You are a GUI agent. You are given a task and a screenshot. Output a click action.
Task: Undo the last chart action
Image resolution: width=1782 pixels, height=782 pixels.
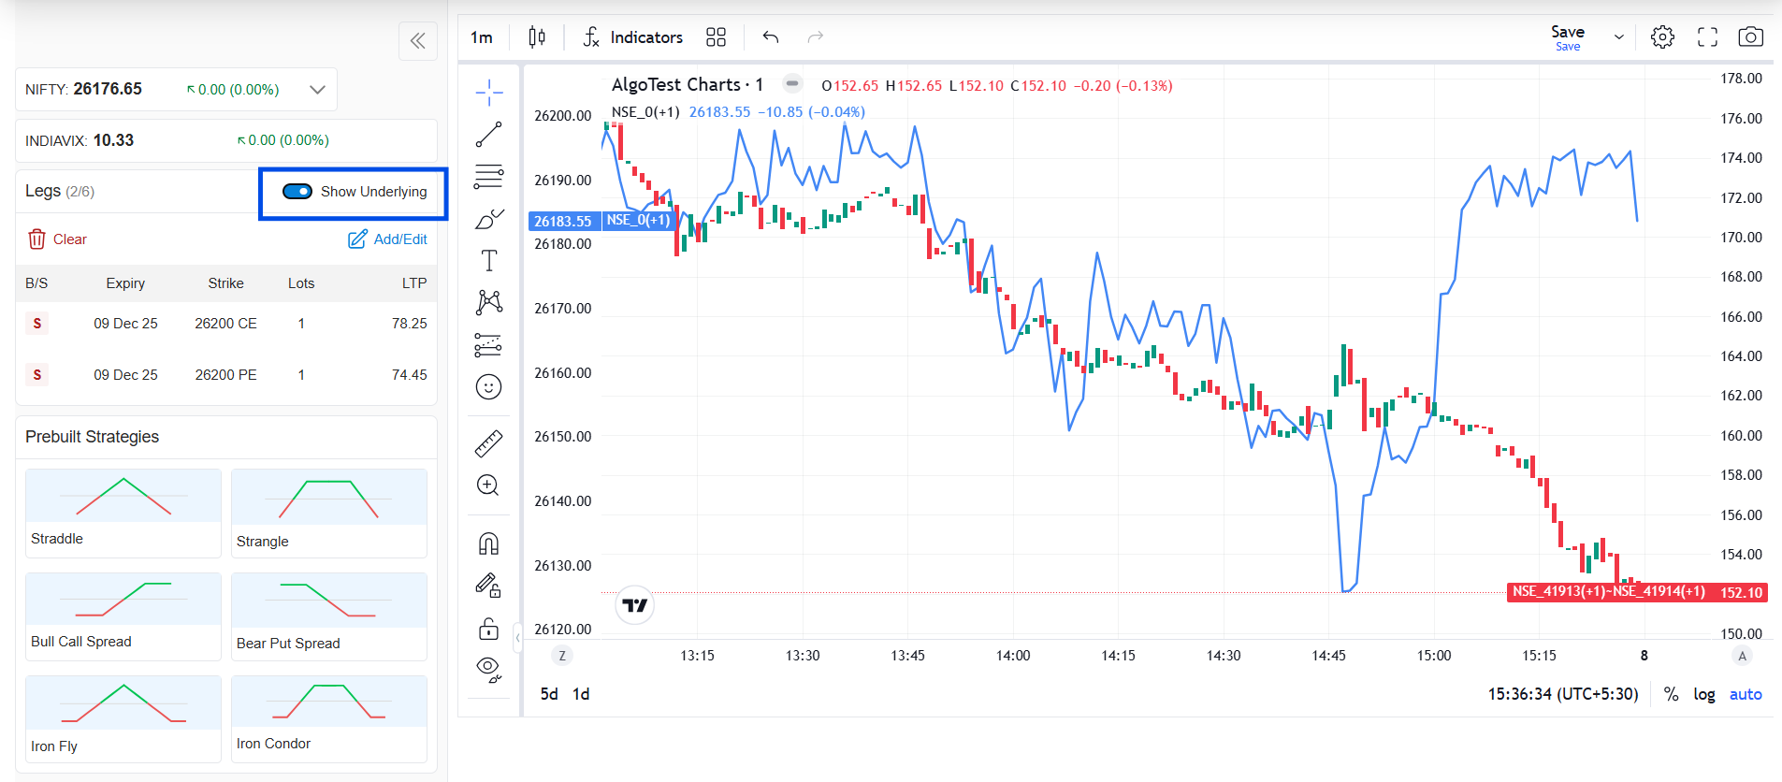(x=771, y=36)
